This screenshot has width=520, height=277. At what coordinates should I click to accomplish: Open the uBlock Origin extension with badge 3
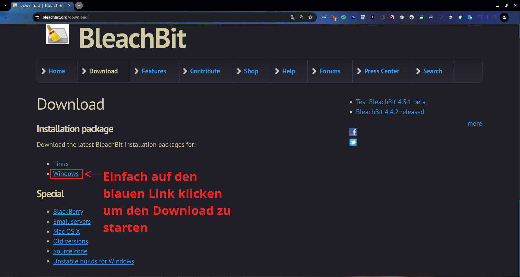[x=334, y=18]
